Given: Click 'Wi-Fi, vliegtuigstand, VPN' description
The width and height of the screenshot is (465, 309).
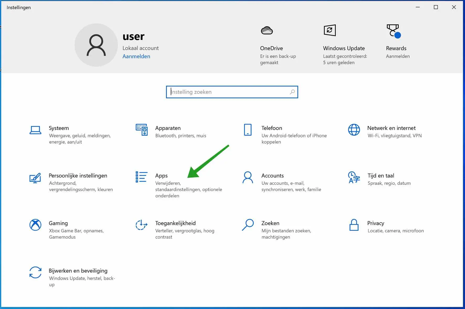Looking at the screenshot, I should point(394,135).
